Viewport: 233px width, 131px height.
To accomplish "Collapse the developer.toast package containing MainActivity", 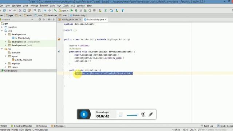I will [x=5, y=34].
